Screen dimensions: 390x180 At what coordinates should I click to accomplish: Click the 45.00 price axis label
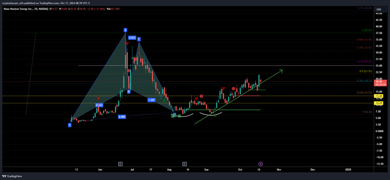tap(379, 13)
